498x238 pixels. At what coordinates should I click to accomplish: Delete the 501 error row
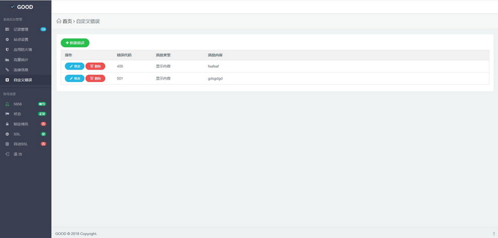(95, 78)
